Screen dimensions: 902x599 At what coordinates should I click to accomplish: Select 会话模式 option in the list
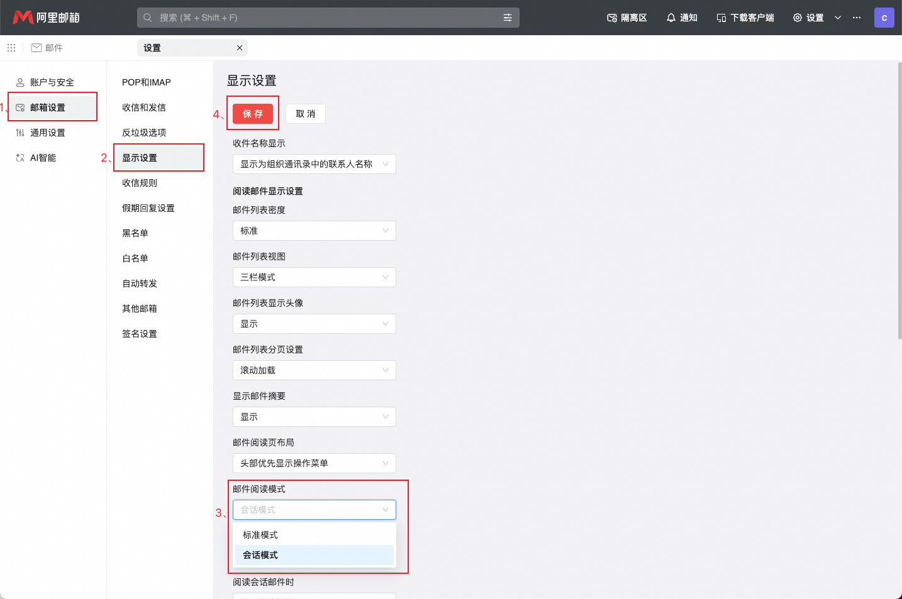tap(260, 555)
